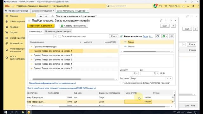Screen dimensions: 203x114
Task: Click Цена от input field
Action: coord(128,73)
